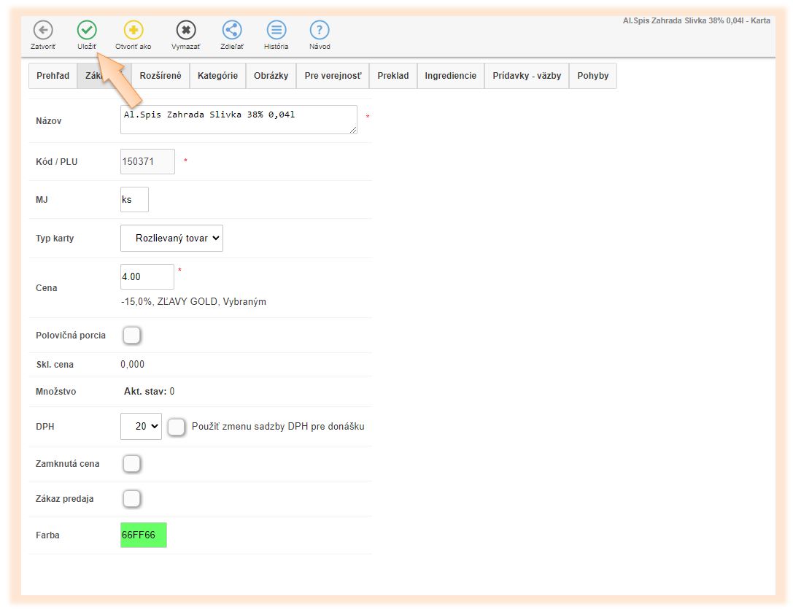This screenshot has height=612, width=793.
Task: Expand the Typ karty dropdown
Action: [171, 239]
